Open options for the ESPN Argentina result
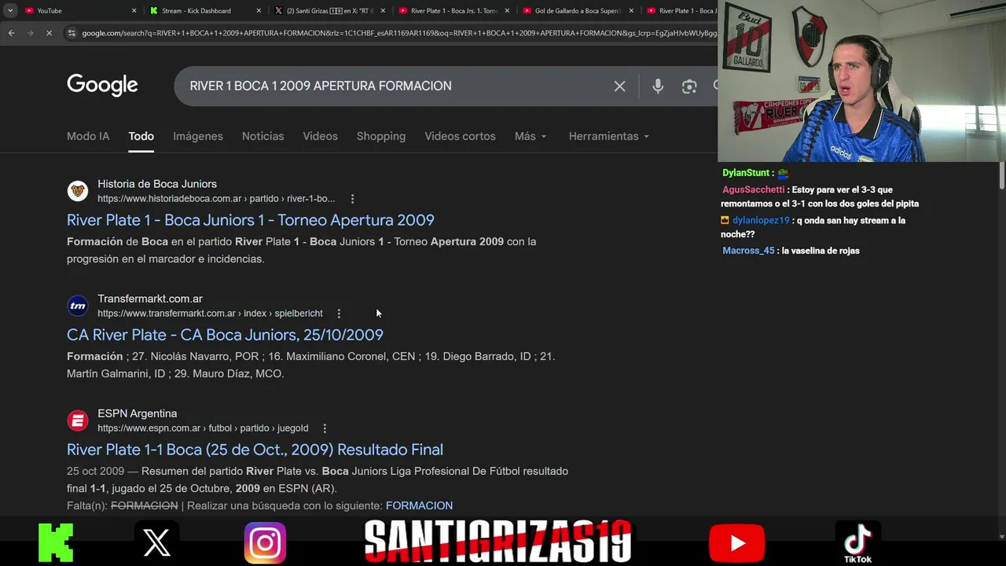 pyautogui.click(x=325, y=428)
